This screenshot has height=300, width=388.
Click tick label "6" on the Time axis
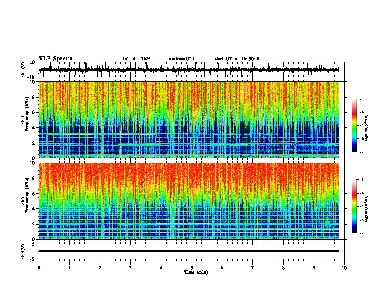coord(222,268)
